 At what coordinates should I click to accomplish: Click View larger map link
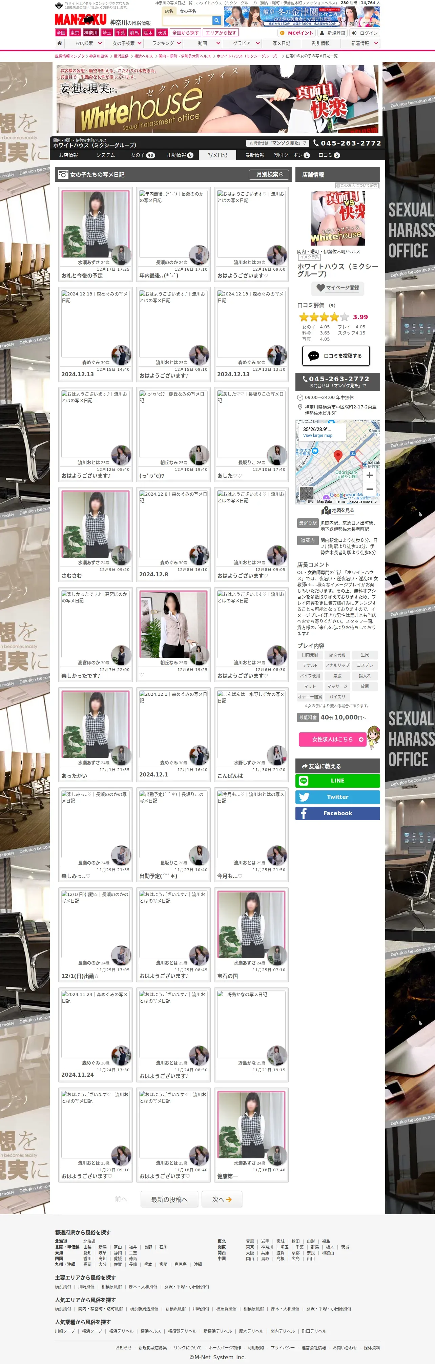coord(318,436)
